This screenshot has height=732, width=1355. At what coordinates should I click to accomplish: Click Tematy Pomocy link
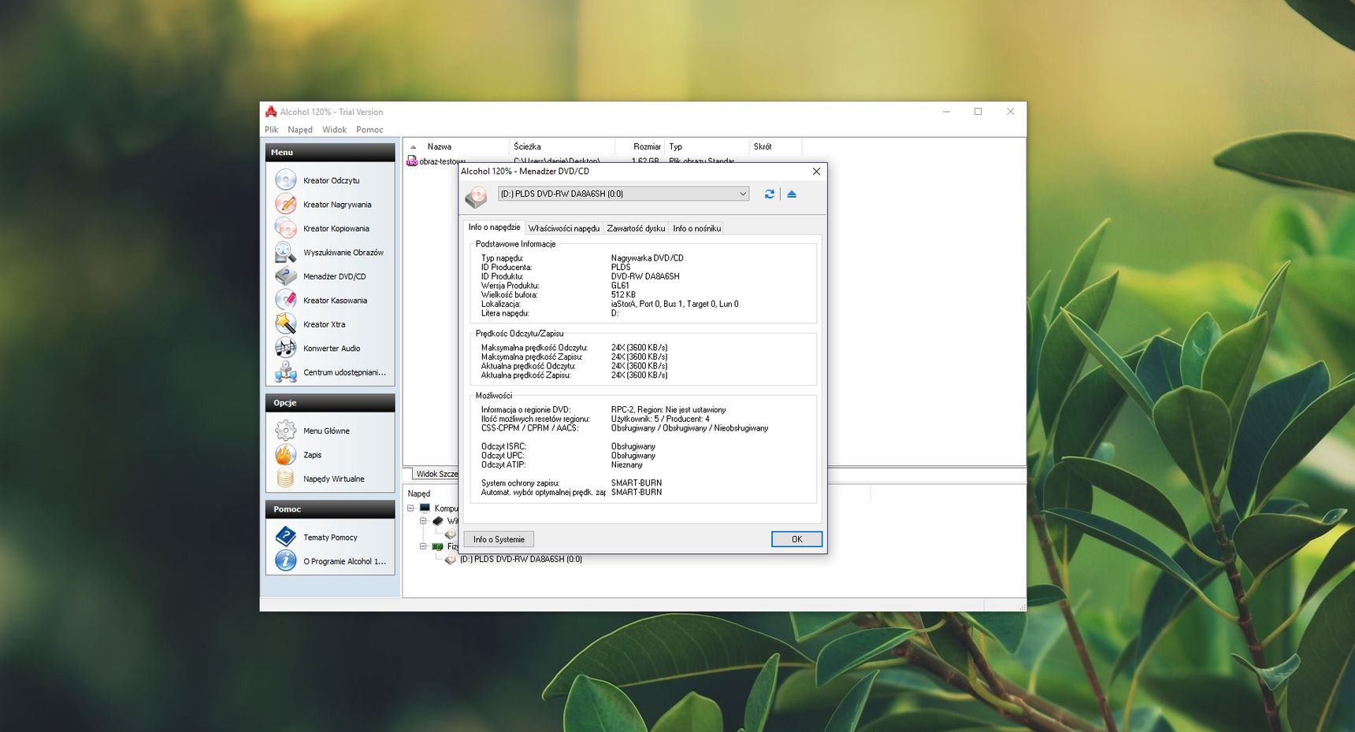pyautogui.click(x=330, y=538)
